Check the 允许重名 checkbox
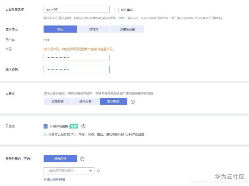This screenshot has height=186, width=249. [117, 10]
